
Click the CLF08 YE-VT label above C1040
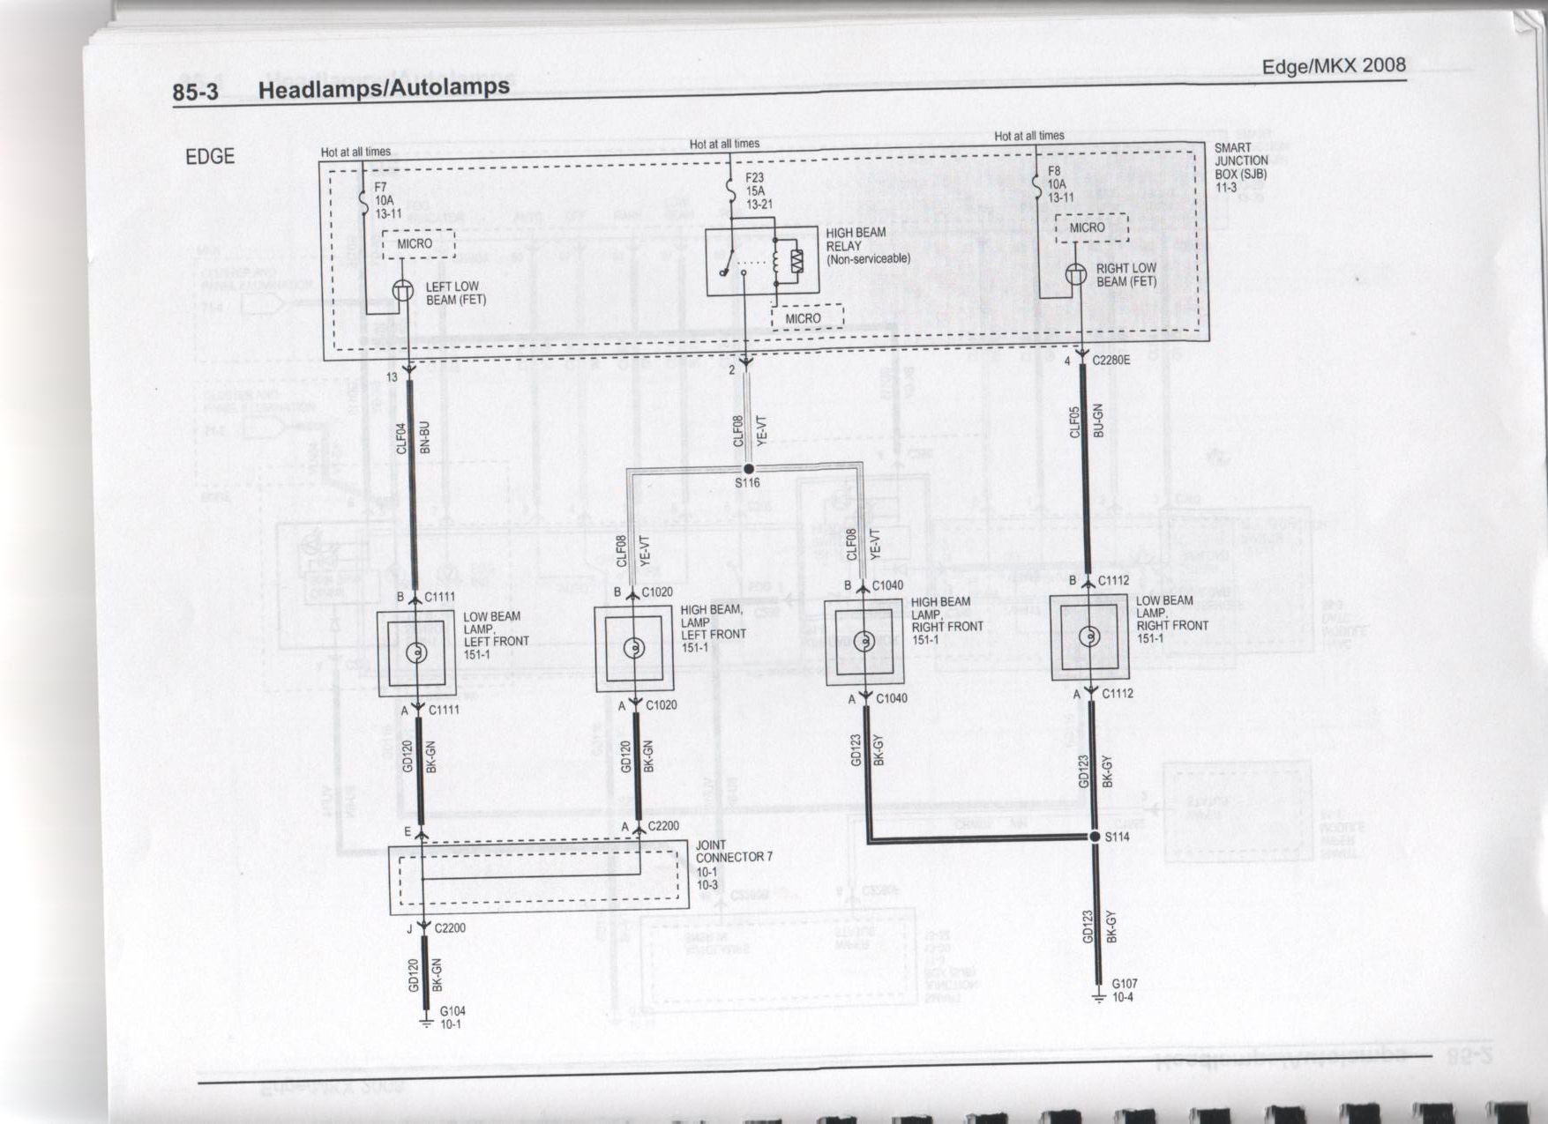pos(863,545)
